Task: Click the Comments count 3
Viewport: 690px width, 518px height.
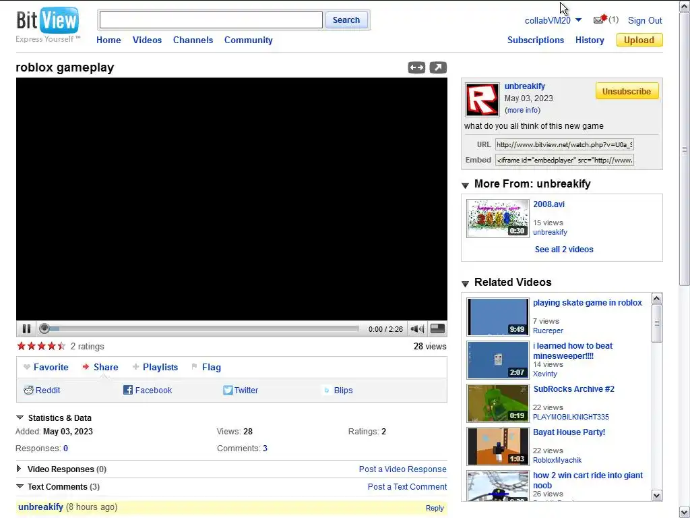Action: pyautogui.click(x=265, y=449)
